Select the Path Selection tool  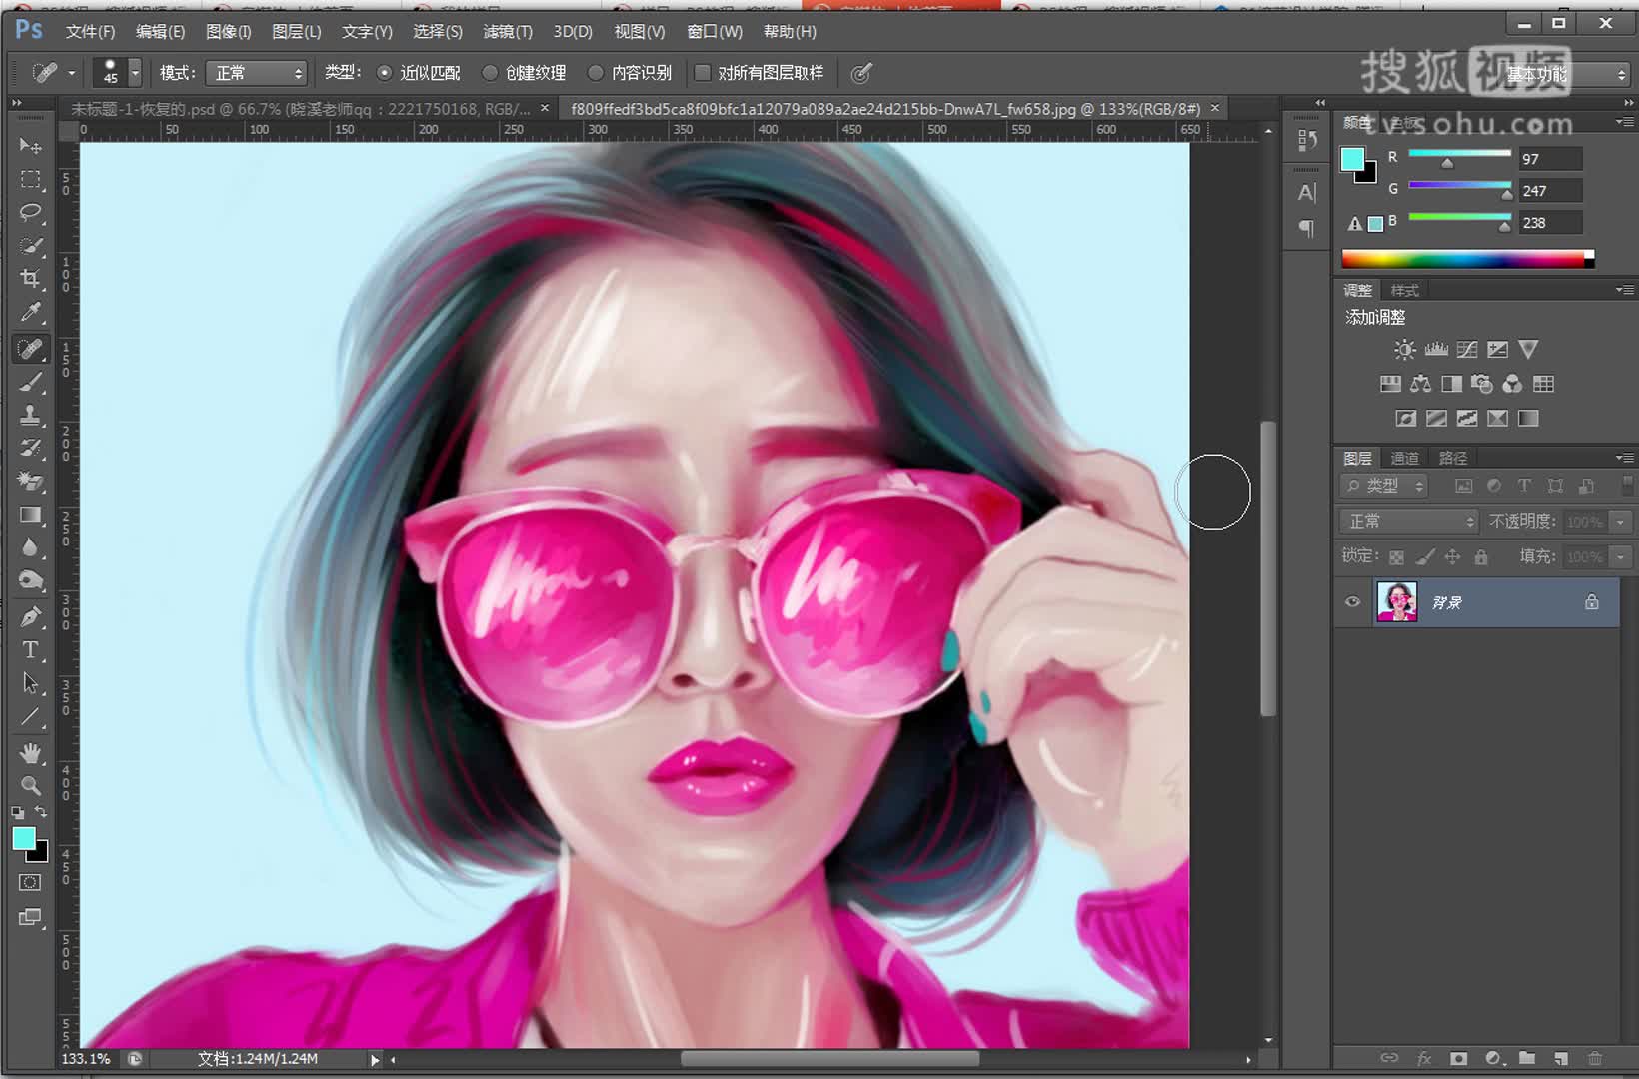(x=30, y=683)
